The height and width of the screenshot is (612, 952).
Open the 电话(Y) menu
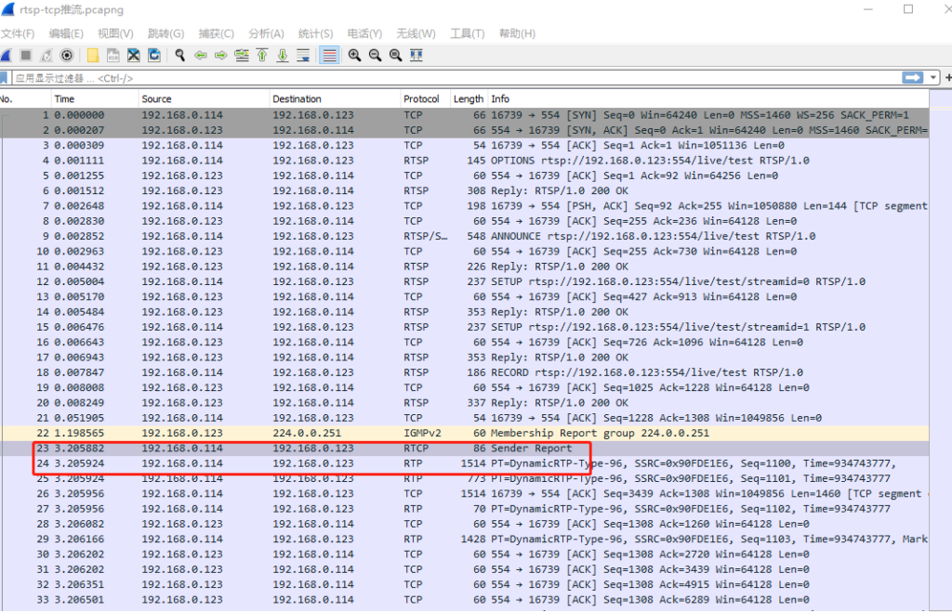tap(364, 34)
